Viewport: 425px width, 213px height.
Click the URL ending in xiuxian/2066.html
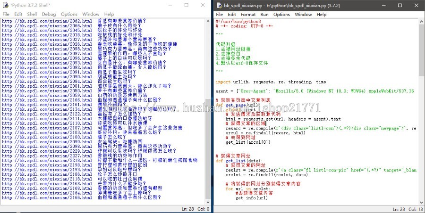pyautogui.click(x=47, y=26)
